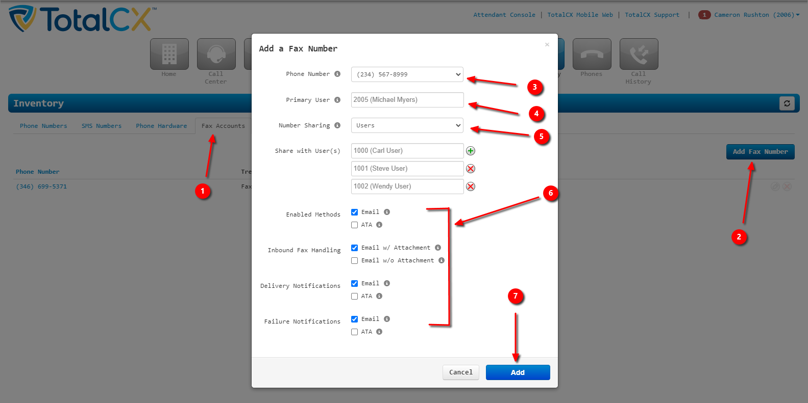The image size is (808, 403).
Task: Open the Attendant Console link
Action: pyautogui.click(x=504, y=15)
